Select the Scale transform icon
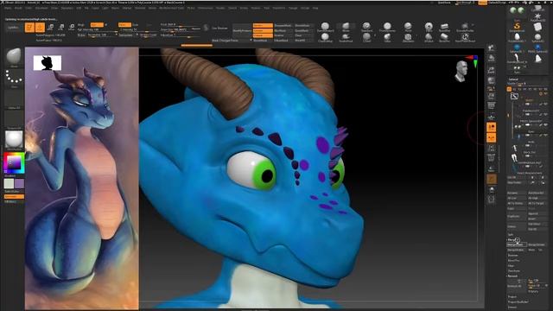This screenshot has height=311, width=553. point(61,27)
